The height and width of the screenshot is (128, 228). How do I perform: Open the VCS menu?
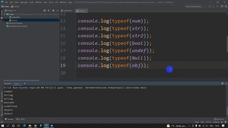pyautogui.click(x=57, y=2)
